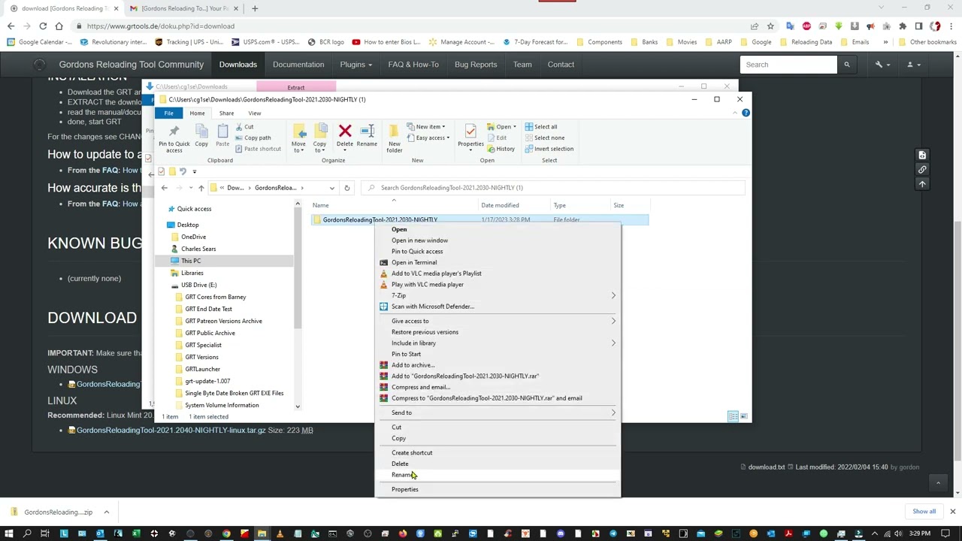The image size is (962, 541).
Task: Open Documentation in site navbar
Action: click(298, 65)
